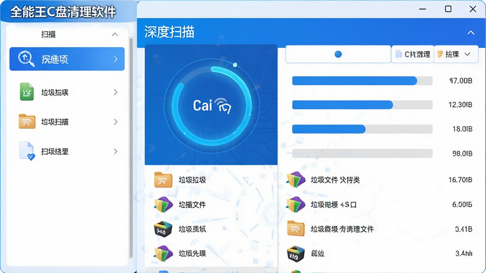Select the highlighted blue scan menu item
Image resolution: width=486 pixels, height=273 pixels.
pos(67,59)
